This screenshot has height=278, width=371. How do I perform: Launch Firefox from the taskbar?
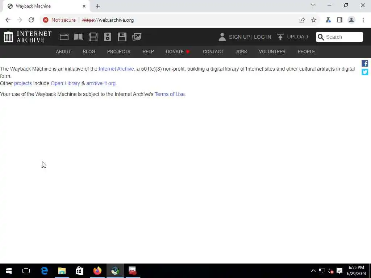click(x=97, y=271)
